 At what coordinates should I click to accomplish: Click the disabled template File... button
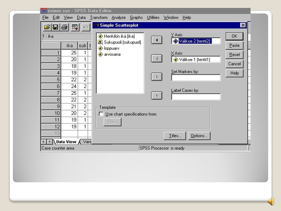(x=112, y=122)
